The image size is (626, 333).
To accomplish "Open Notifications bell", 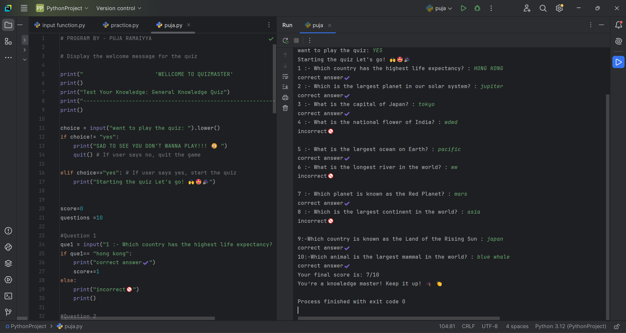I will click(618, 25).
